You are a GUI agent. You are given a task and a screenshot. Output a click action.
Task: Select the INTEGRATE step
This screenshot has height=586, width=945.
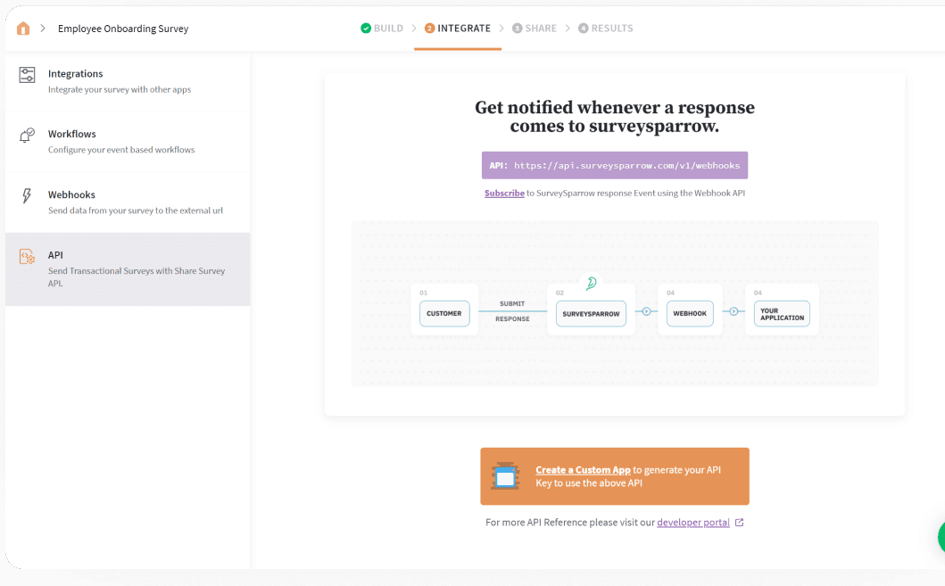458,28
